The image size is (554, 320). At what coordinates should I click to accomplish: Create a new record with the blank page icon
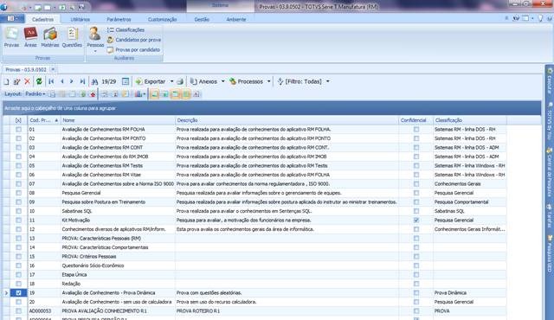(6, 82)
